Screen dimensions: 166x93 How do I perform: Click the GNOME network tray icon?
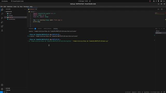tap(154, 1)
